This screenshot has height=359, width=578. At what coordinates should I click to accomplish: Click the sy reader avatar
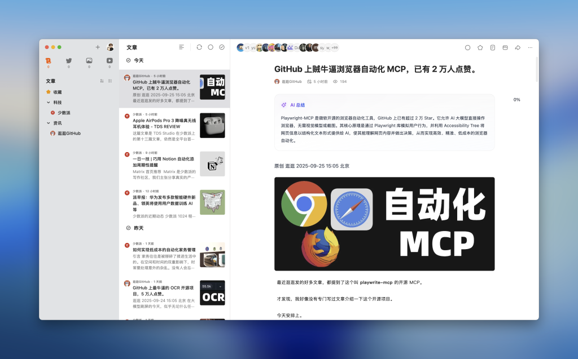tap(322, 47)
